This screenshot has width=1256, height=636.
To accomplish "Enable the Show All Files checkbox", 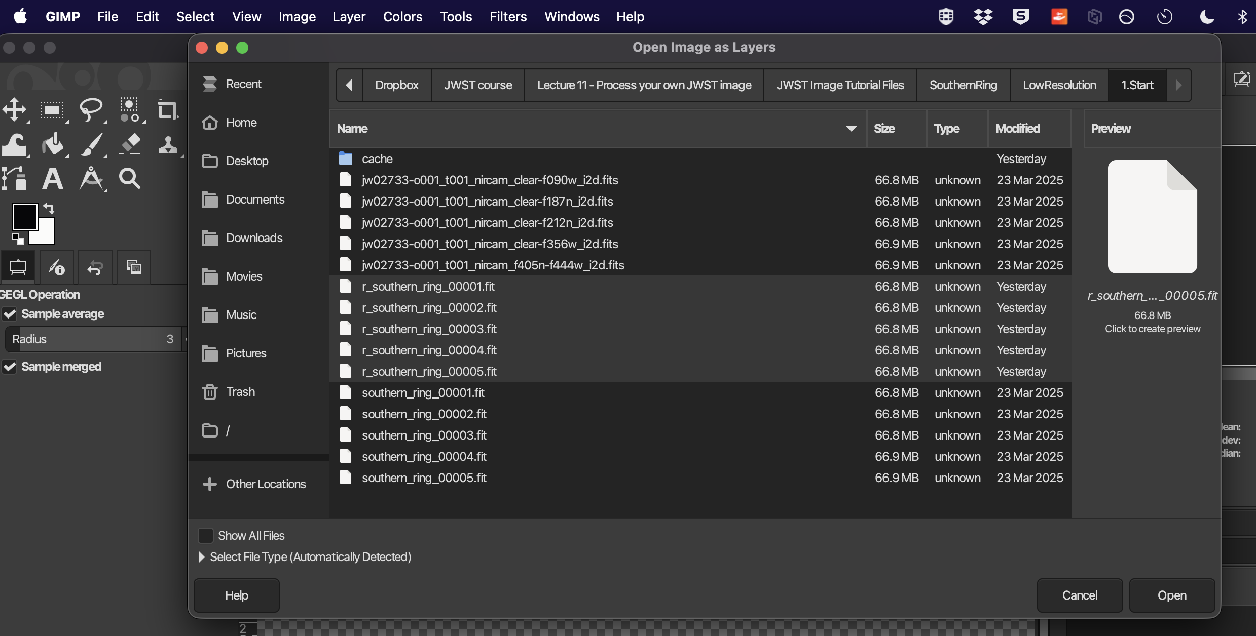I will 205,536.
